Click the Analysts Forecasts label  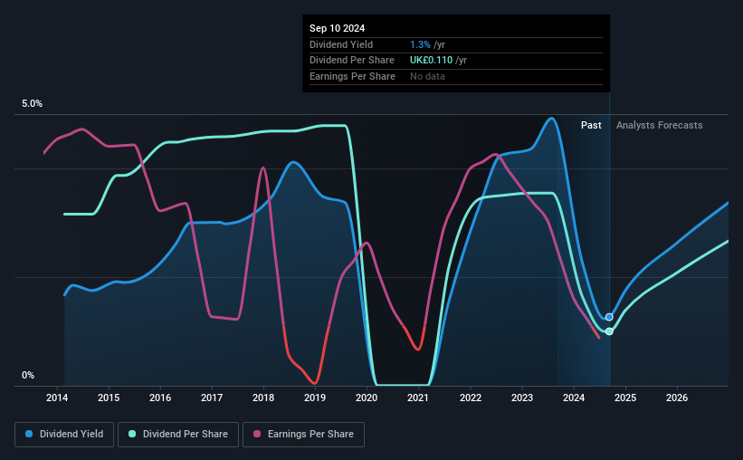tap(660, 125)
